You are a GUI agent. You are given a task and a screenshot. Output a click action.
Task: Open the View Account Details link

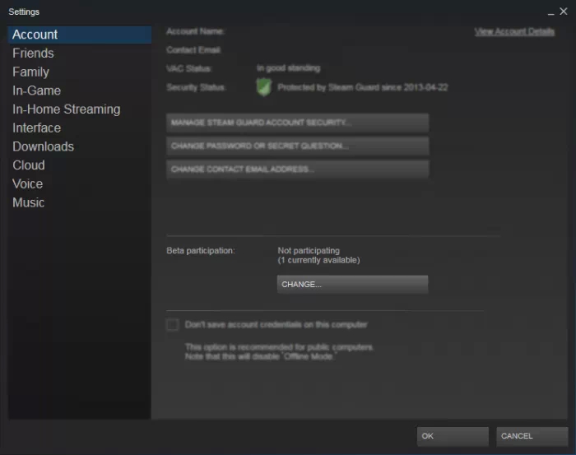[514, 31]
